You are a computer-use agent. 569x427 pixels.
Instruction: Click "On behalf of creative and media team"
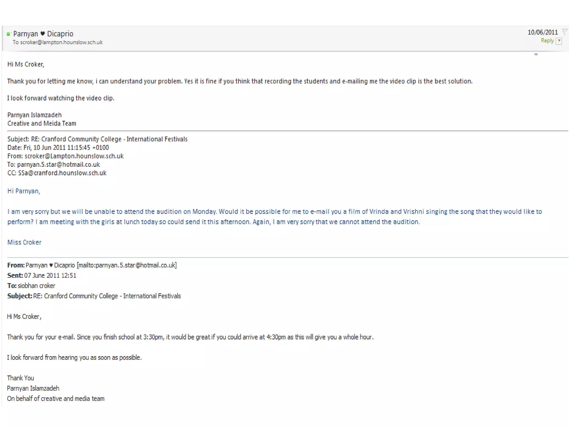pos(56,399)
